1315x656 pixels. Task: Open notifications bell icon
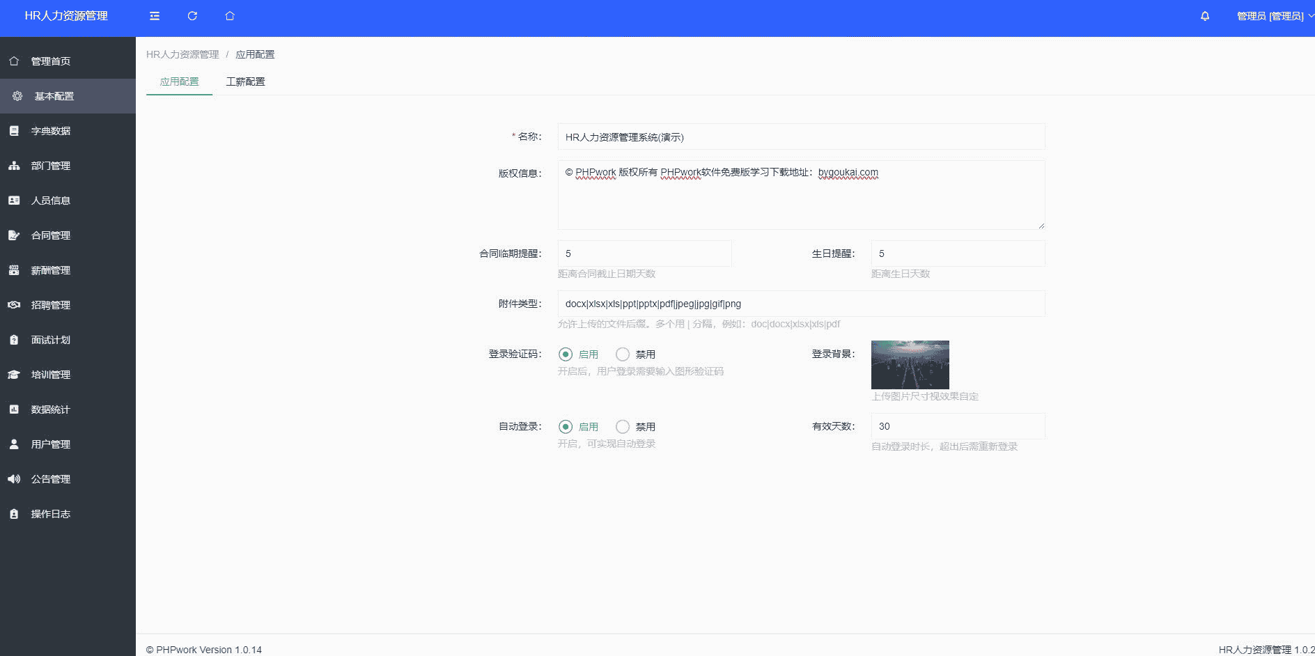(x=1205, y=16)
